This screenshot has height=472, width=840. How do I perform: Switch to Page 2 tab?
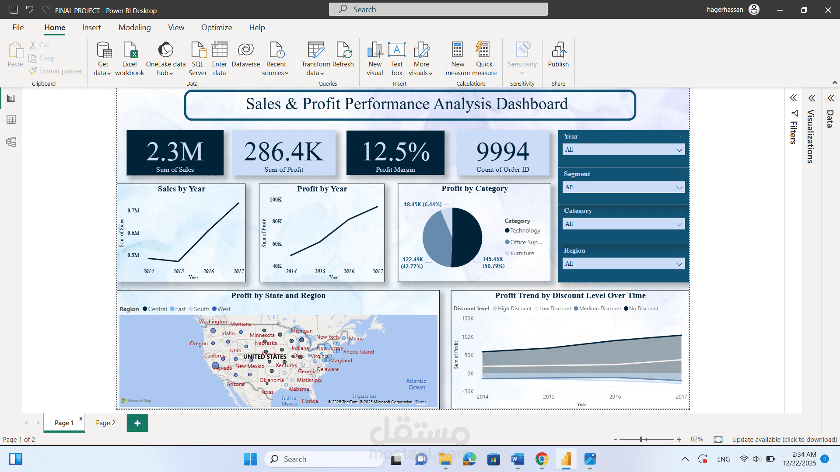click(105, 423)
